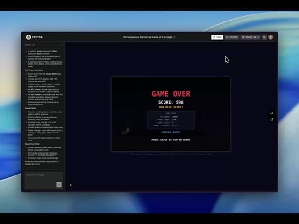Click the 'Visual Polish' heading in chat
Screen dimensions: 299x224
(x=30, y=108)
